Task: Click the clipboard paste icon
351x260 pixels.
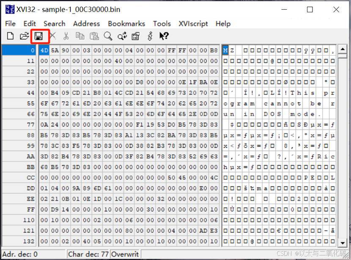Action: (94, 36)
